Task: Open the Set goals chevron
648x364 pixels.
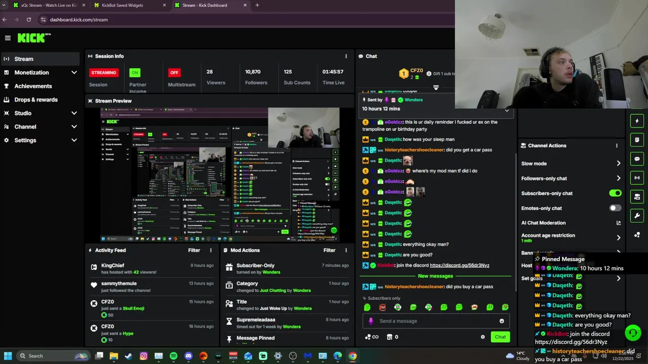Action: (x=619, y=279)
